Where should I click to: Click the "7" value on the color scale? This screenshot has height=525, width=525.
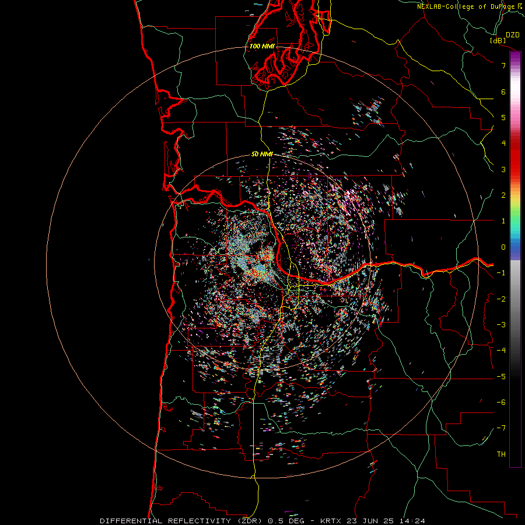[x=503, y=65]
